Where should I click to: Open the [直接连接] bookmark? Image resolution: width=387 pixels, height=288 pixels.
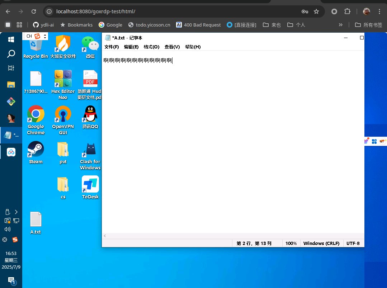coord(242,25)
